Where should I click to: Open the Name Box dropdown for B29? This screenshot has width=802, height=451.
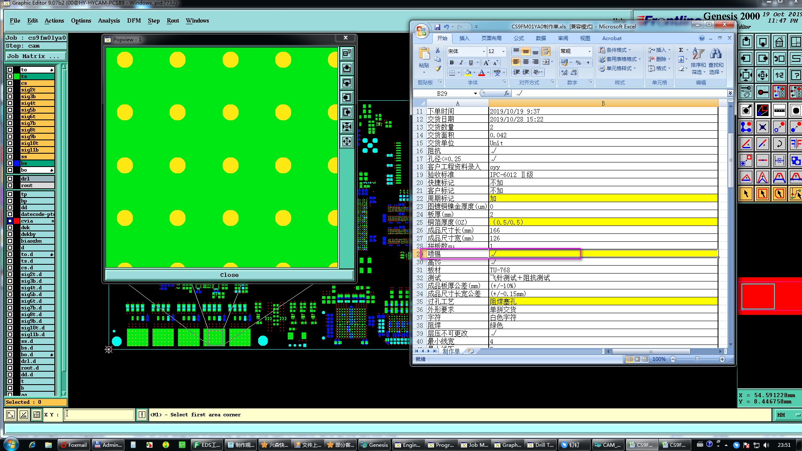coord(475,94)
